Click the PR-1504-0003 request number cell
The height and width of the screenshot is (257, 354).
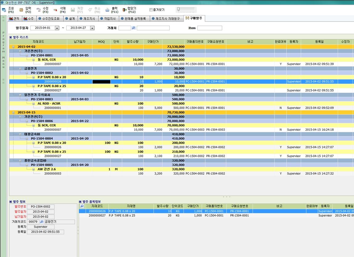[x=216, y=130]
